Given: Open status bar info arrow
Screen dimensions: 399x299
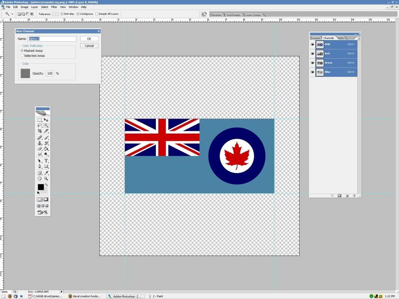Looking at the screenshot, I should point(61,292).
